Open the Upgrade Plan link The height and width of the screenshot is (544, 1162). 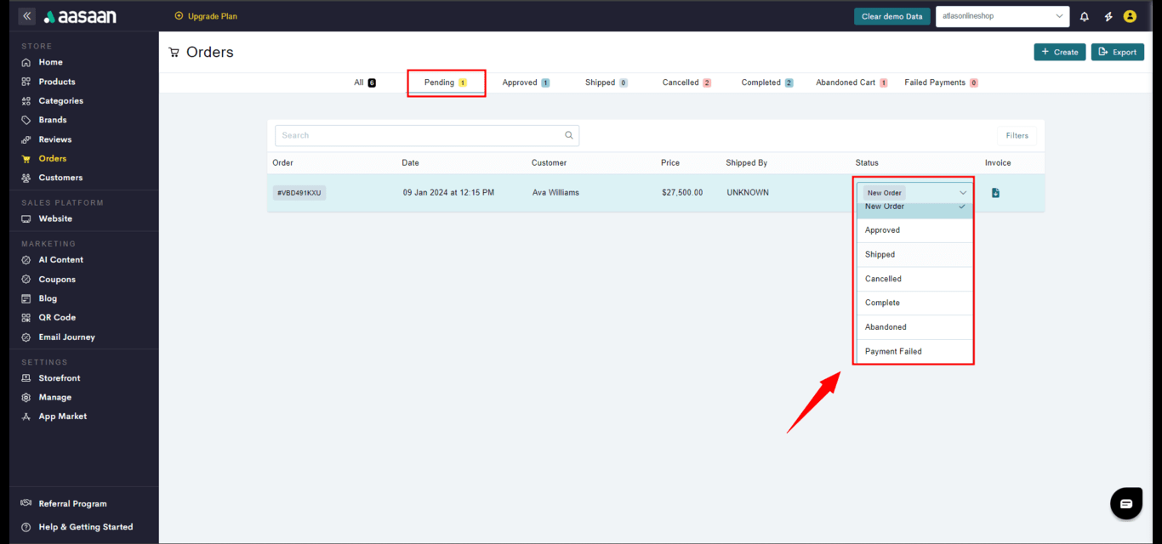point(206,16)
